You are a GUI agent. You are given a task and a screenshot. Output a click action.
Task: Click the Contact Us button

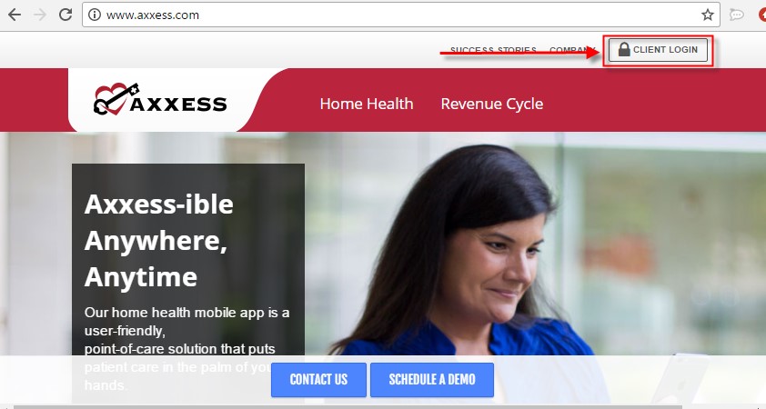[x=318, y=380]
